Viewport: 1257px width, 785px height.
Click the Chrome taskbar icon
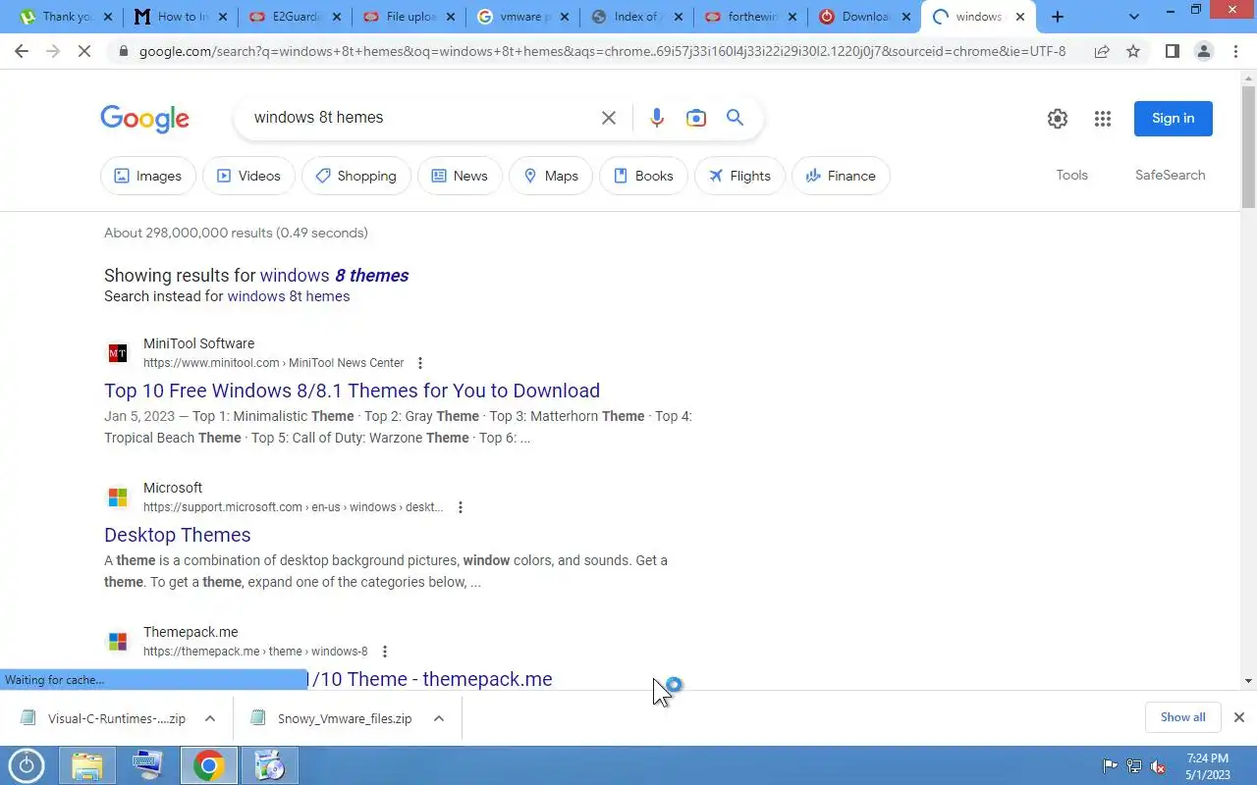click(x=208, y=765)
